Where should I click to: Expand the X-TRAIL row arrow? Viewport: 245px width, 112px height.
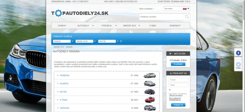click(58, 100)
